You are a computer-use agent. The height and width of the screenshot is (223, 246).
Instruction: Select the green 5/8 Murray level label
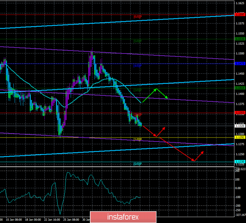click(x=138, y=41)
